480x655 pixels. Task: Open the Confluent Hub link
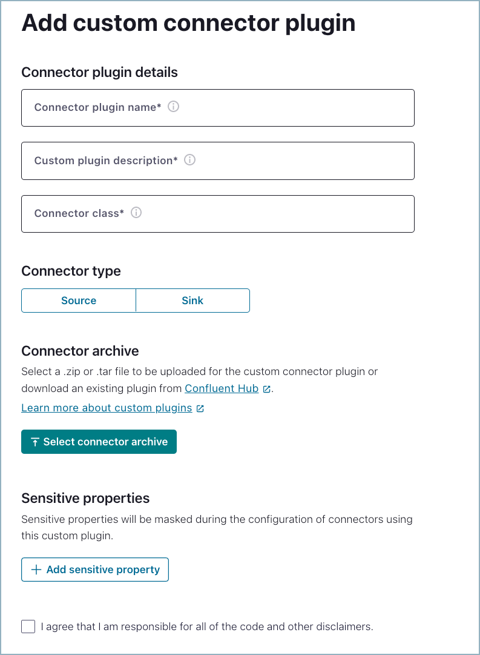tap(221, 388)
